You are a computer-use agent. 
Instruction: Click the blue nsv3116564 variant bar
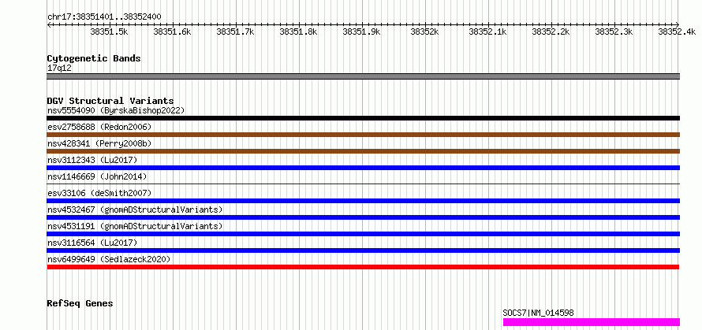pyautogui.click(x=363, y=250)
